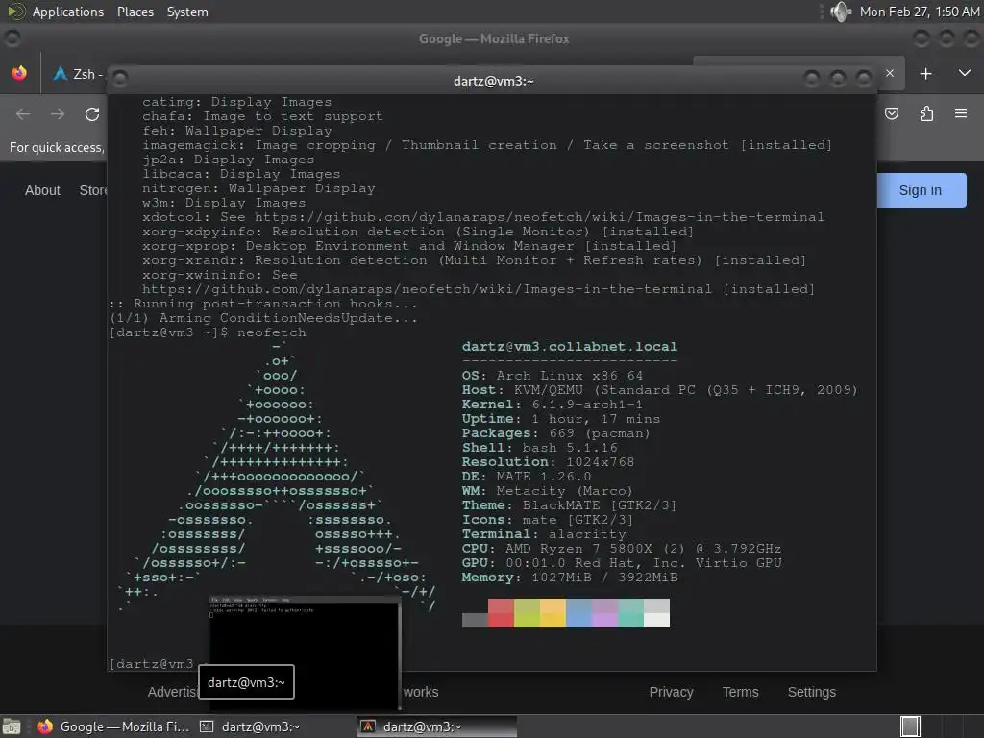Click the 'Packages: 669 (pacman)' line
Image resolution: width=984 pixels, height=738 pixels.
(x=556, y=433)
